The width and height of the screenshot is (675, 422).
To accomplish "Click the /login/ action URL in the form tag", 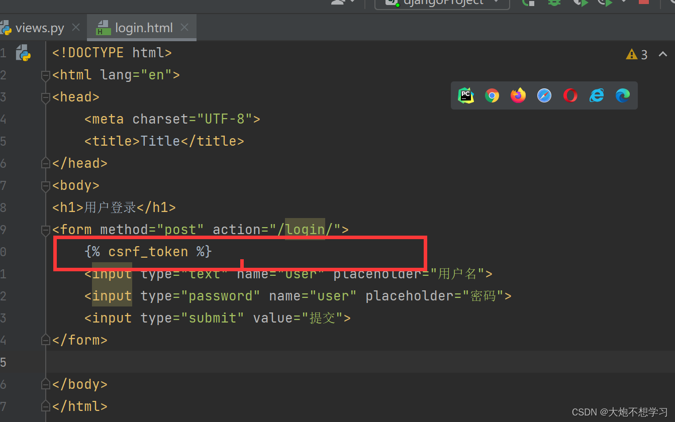I will click(x=305, y=230).
